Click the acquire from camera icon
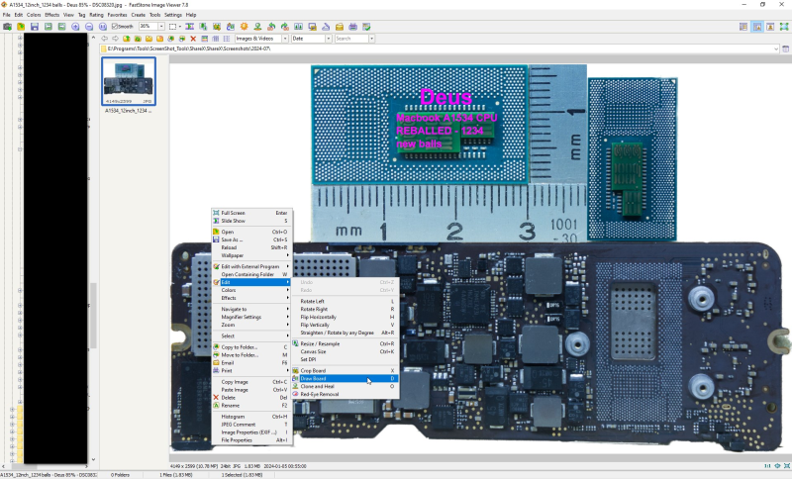The width and height of the screenshot is (792, 479). (x=7, y=26)
